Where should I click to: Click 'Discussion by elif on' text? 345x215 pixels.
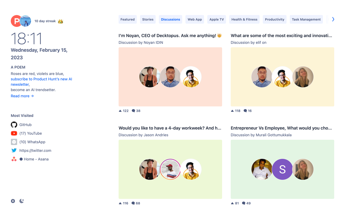[x=249, y=42]
